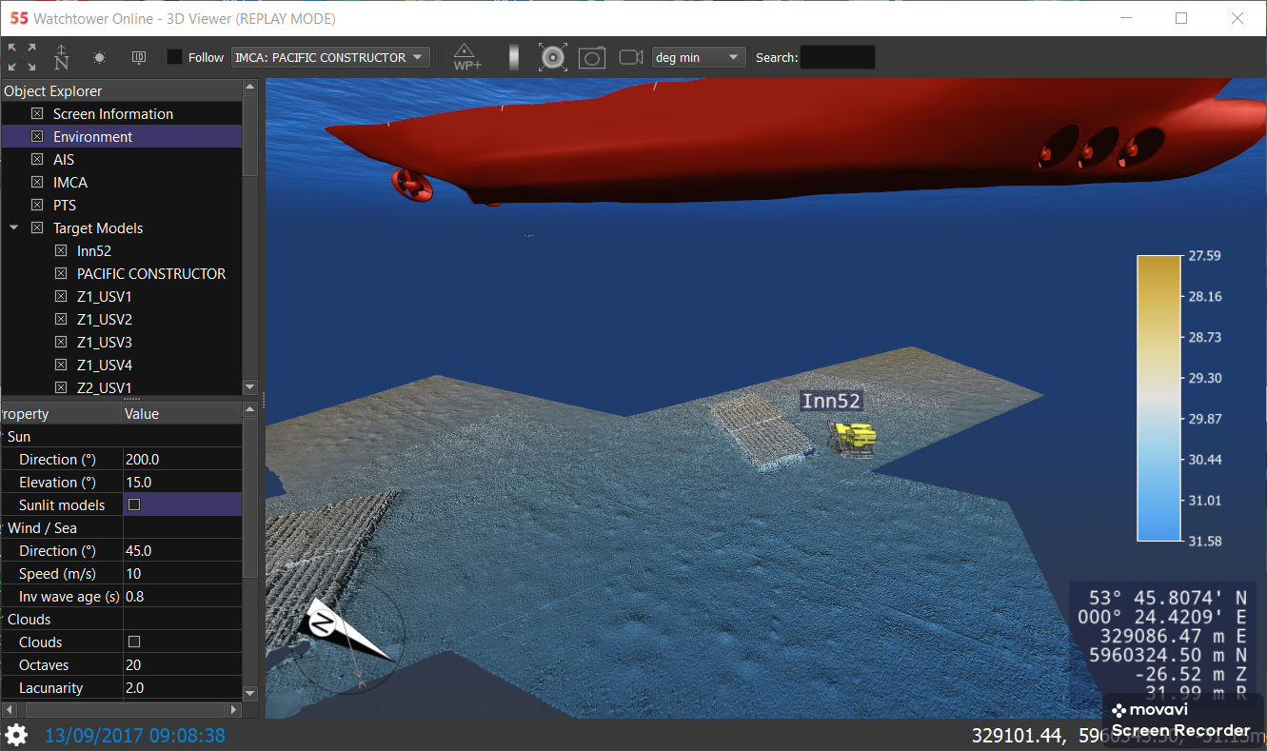Image resolution: width=1267 pixels, height=751 pixels.
Task: Select PACIFIC CONSTRUCTOR in the tree
Action: [x=151, y=273]
